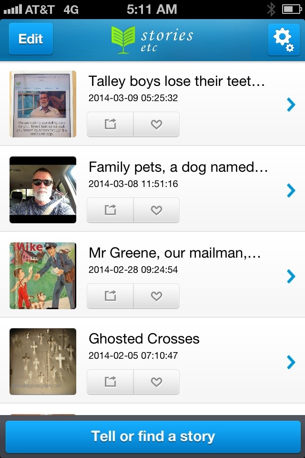This screenshot has width=305, height=458.
Task: Tap the stories etc logo
Action: pos(152,39)
